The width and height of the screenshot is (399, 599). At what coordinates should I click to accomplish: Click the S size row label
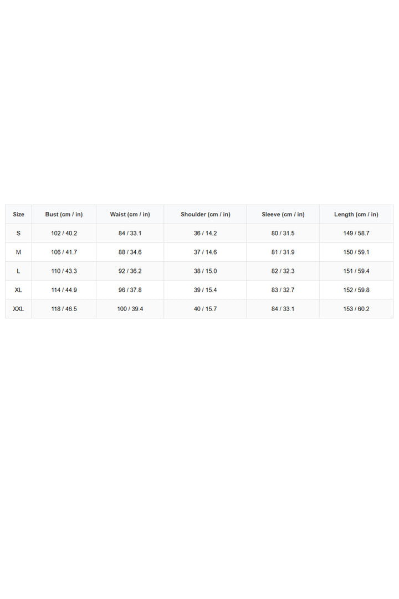(x=18, y=233)
